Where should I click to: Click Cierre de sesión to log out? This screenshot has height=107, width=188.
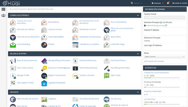(180, 3)
